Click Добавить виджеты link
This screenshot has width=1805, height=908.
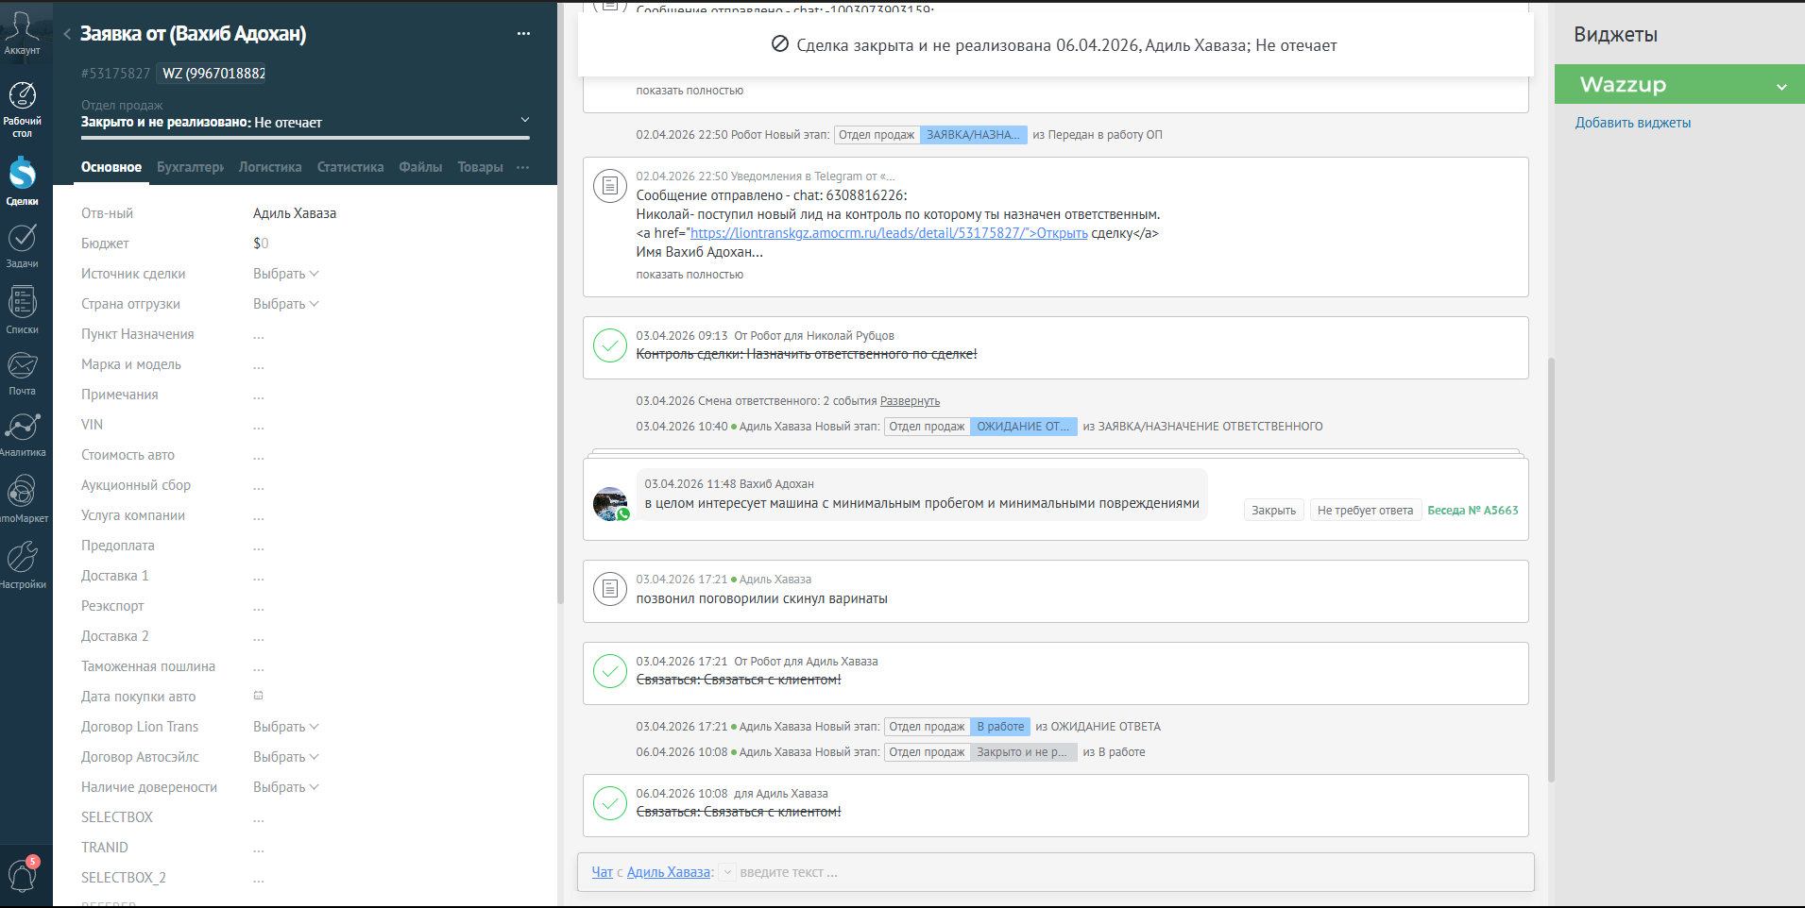click(x=1632, y=123)
